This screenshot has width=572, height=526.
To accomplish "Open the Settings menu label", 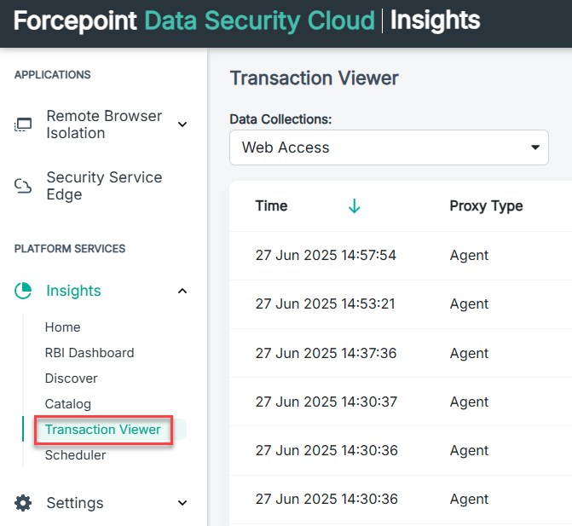I will (75, 503).
